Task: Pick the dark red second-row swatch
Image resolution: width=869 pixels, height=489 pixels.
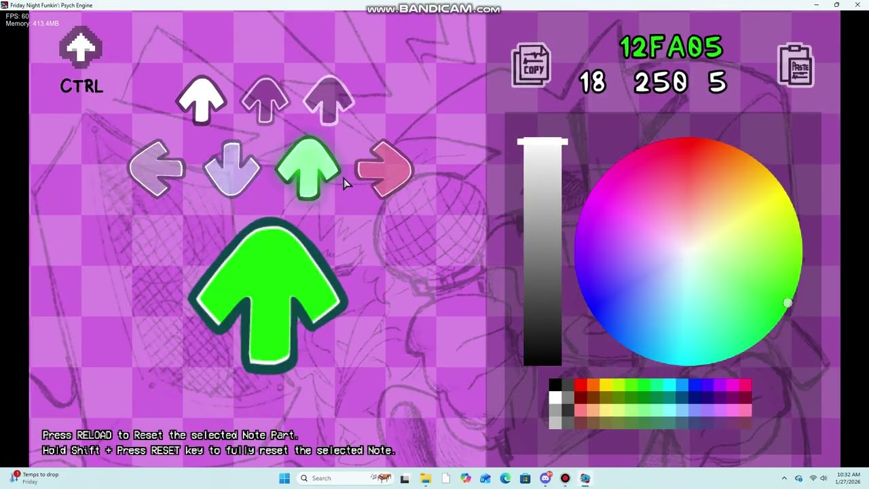Action: pos(580,397)
